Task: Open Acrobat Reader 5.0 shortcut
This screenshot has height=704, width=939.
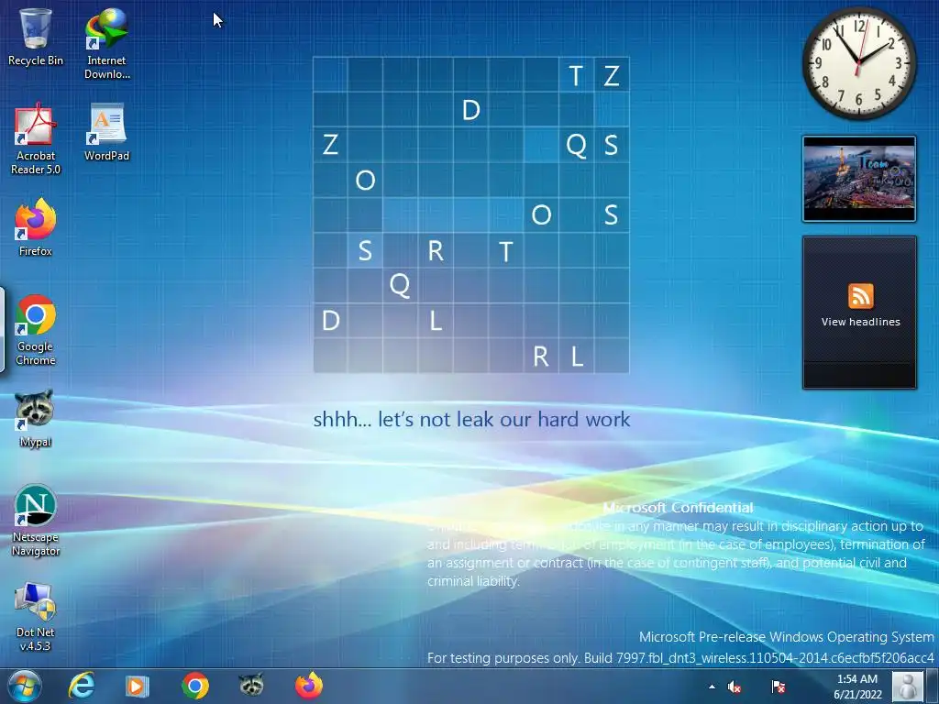Action: pyautogui.click(x=36, y=139)
